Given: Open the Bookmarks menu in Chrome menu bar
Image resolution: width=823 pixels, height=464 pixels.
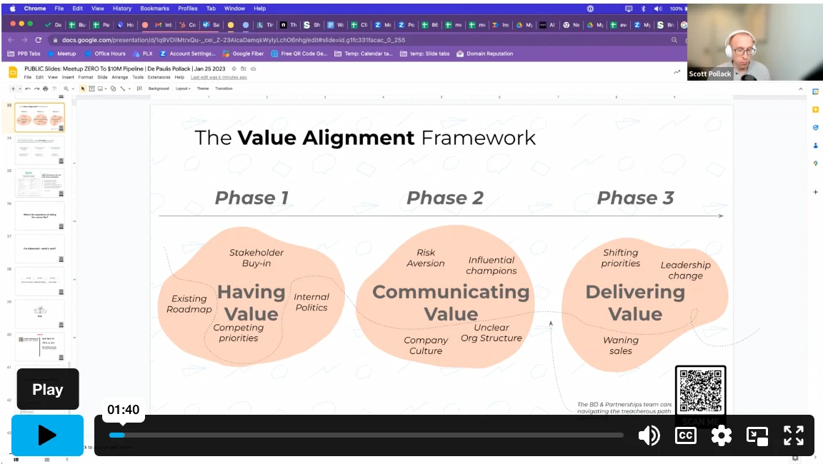Looking at the screenshot, I should [x=153, y=9].
